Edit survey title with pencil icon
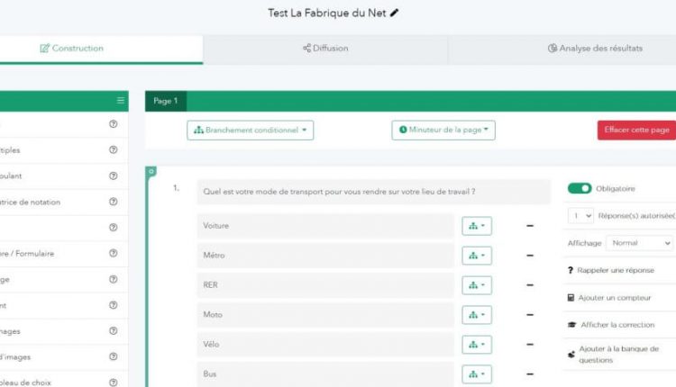 tap(394, 13)
